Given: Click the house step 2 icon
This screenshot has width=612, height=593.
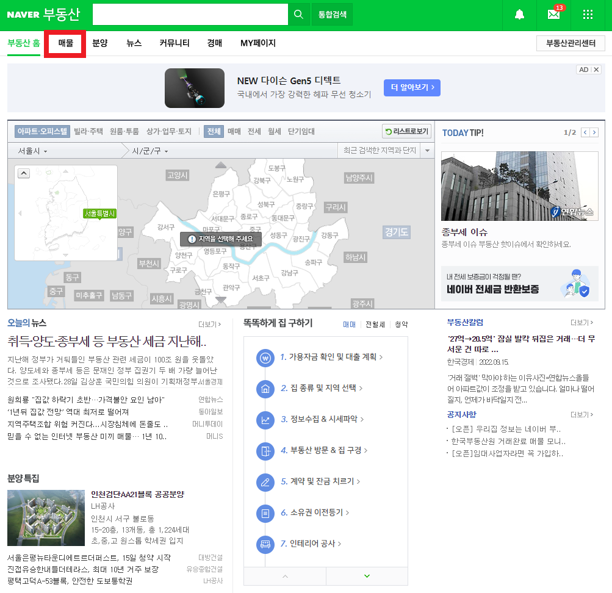Looking at the screenshot, I should (265, 389).
